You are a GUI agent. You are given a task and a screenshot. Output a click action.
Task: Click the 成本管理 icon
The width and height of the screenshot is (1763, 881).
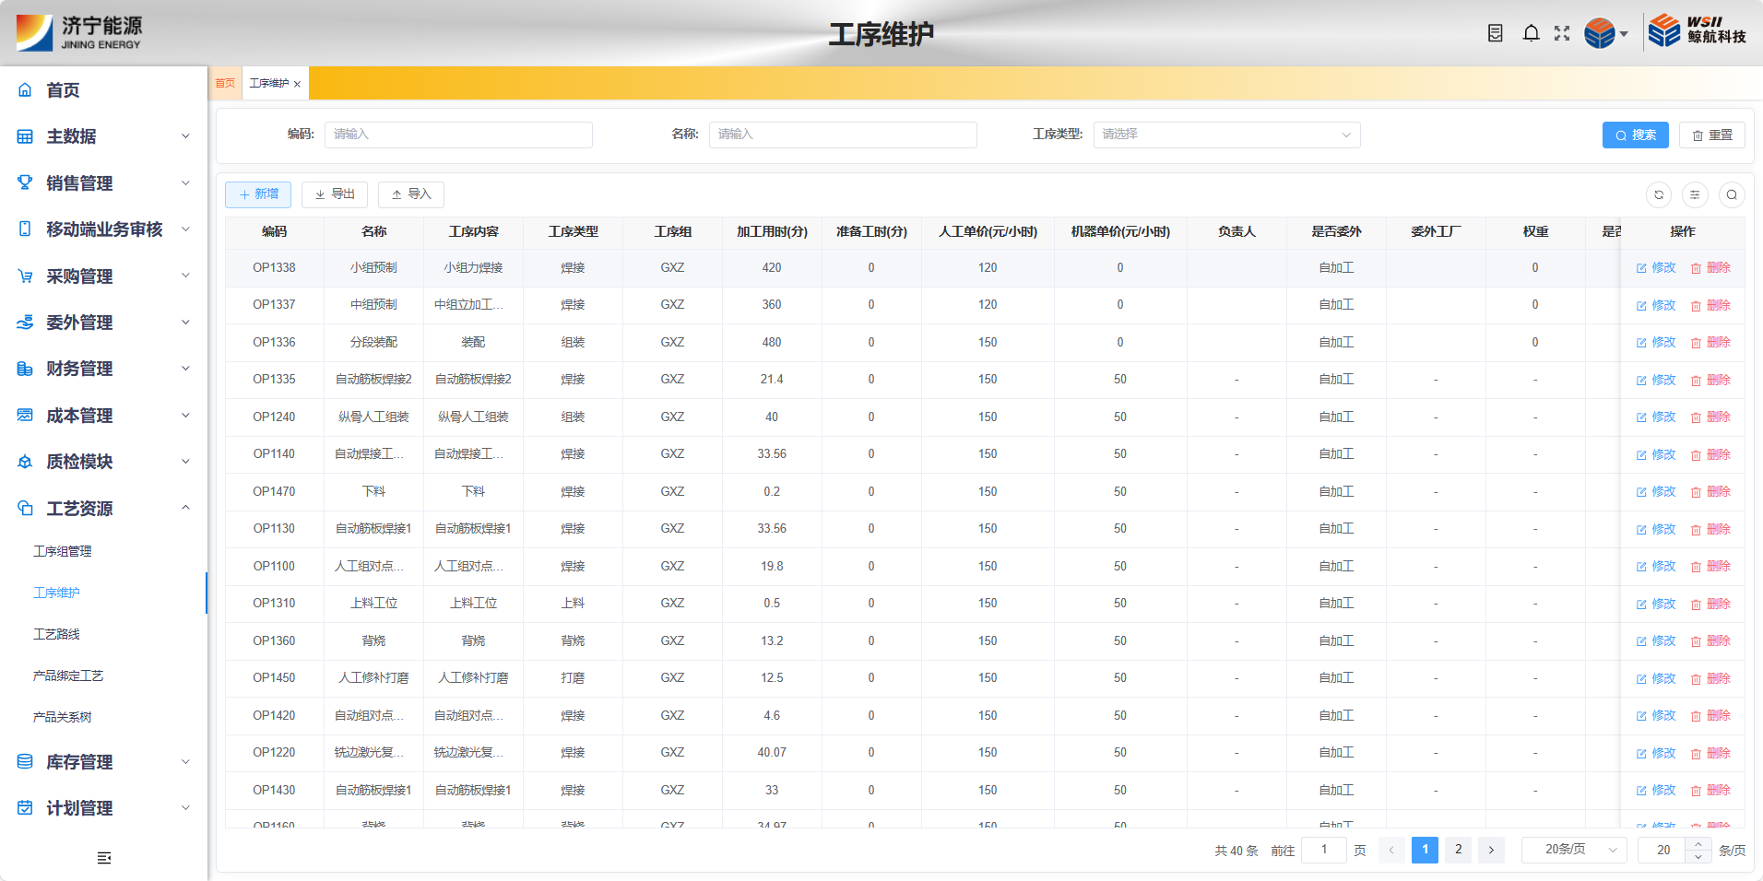25,415
